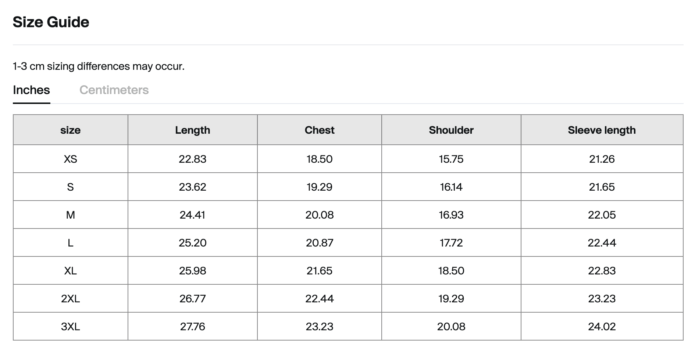Select the 3XL size row label

70,327
